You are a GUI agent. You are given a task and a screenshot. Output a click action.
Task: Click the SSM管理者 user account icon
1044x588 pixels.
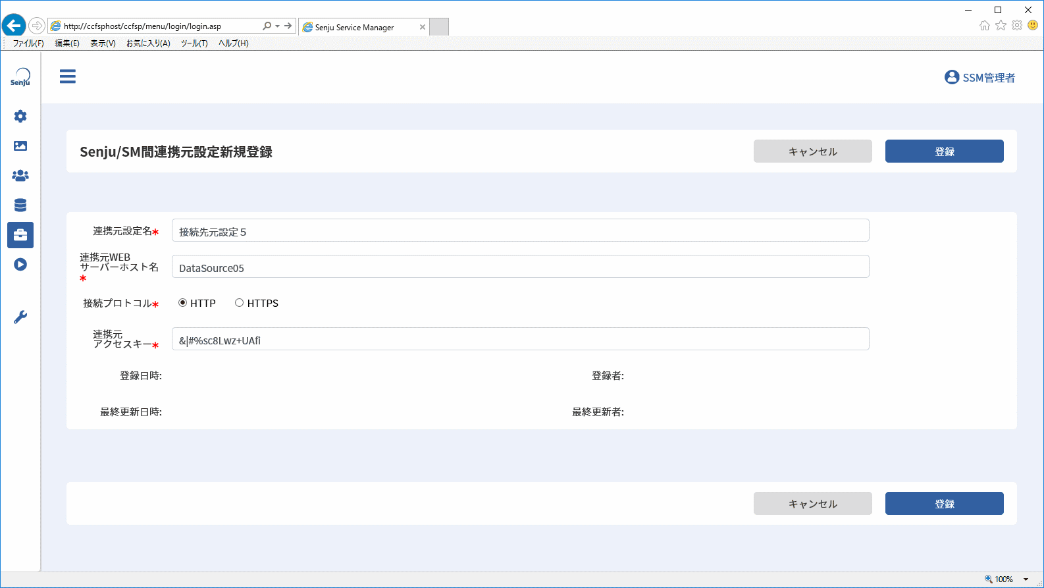[x=952, y=77]
